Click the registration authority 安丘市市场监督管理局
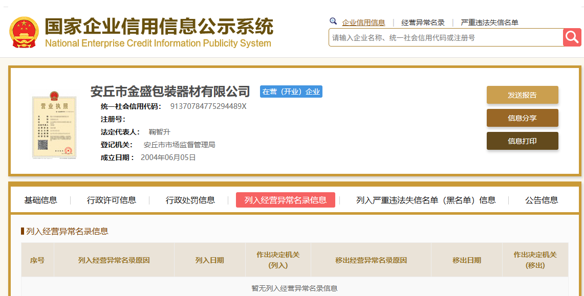The height and width of the screenshot is (296, 584). (x=180, y=145)
